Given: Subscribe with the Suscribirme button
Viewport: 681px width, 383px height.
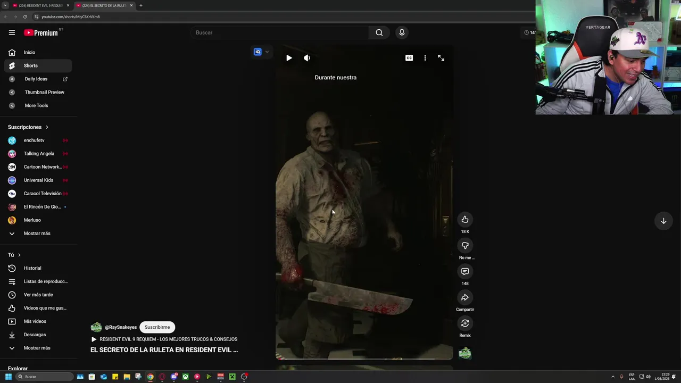Looking at the screenshot, I should pos(157,327).
